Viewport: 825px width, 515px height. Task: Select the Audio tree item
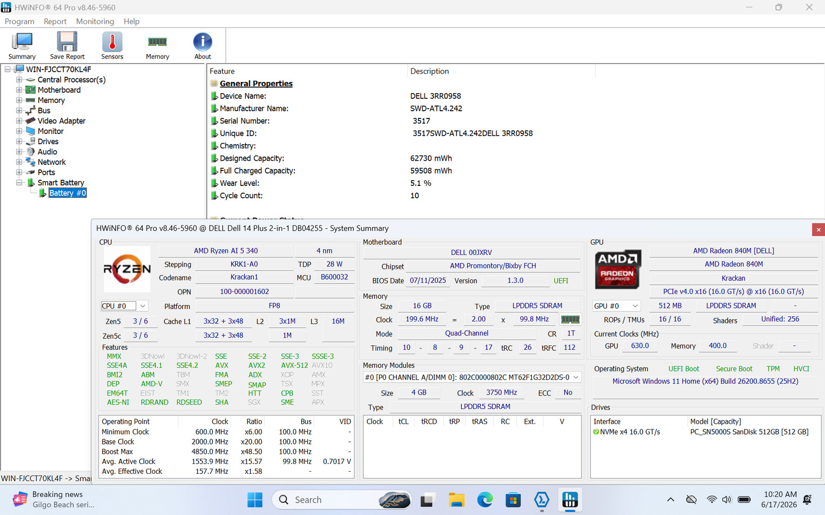point(47,152)
